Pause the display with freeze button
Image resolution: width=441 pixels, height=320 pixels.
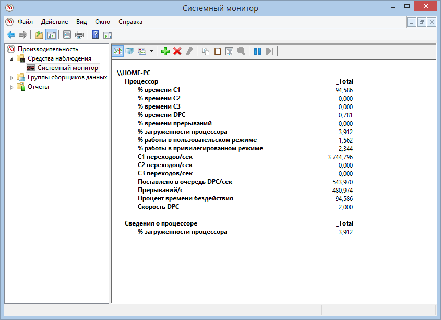point(257,51)
